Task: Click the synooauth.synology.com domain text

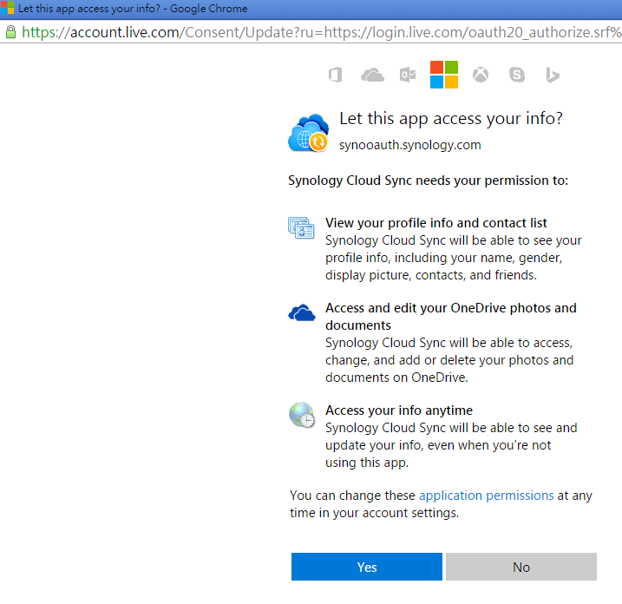Action: pyautogui.click(x=409, y=145)
